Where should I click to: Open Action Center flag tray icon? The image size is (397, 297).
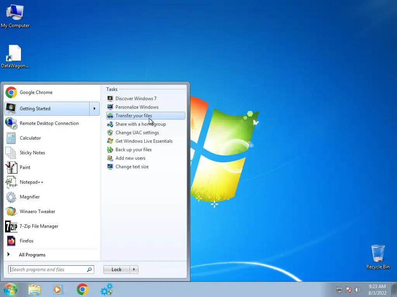click(x=349, y=290)
